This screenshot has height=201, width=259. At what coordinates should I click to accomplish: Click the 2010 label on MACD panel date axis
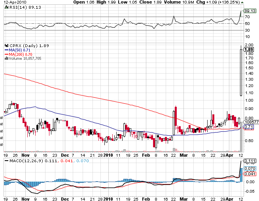tap(108, 199)
